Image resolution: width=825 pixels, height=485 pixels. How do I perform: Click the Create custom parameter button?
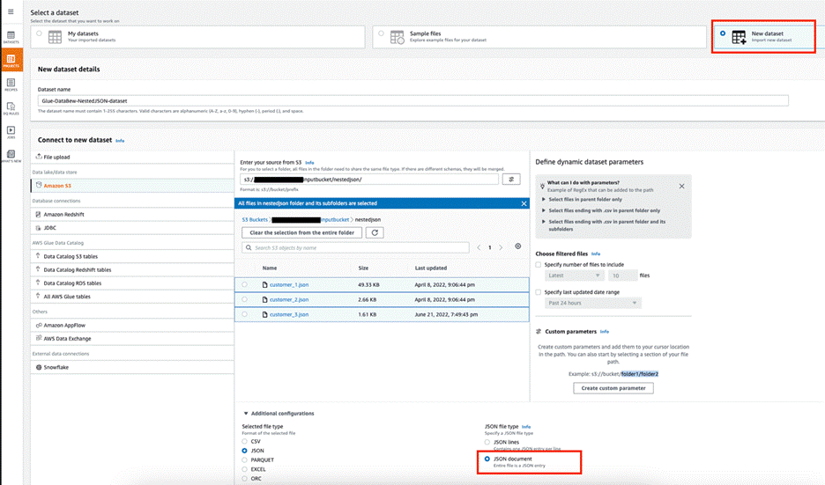(613, 388)
